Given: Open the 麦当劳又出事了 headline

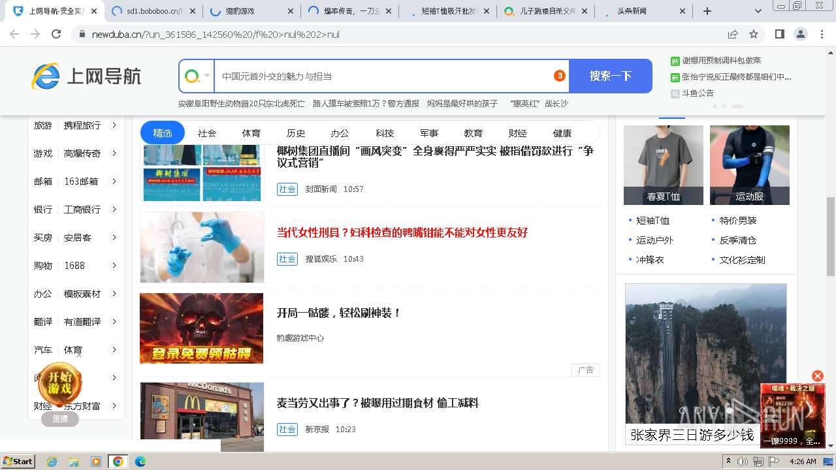Looking at the screenshot, I should click(378, 403).
